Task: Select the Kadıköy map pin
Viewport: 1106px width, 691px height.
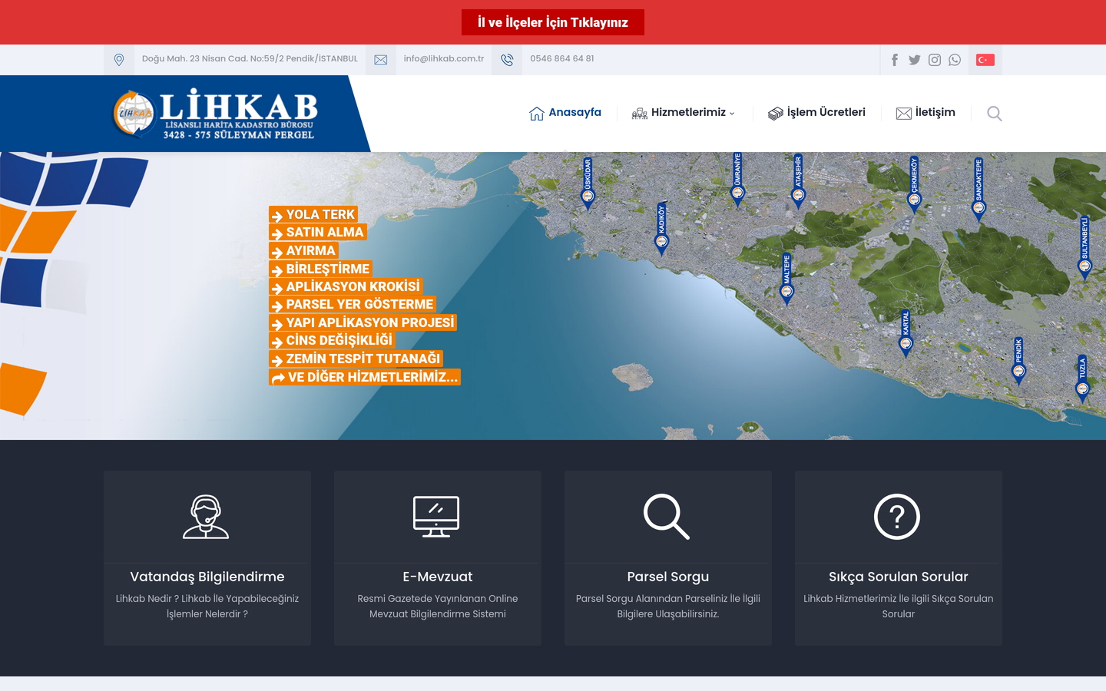Action: (661, 229)
